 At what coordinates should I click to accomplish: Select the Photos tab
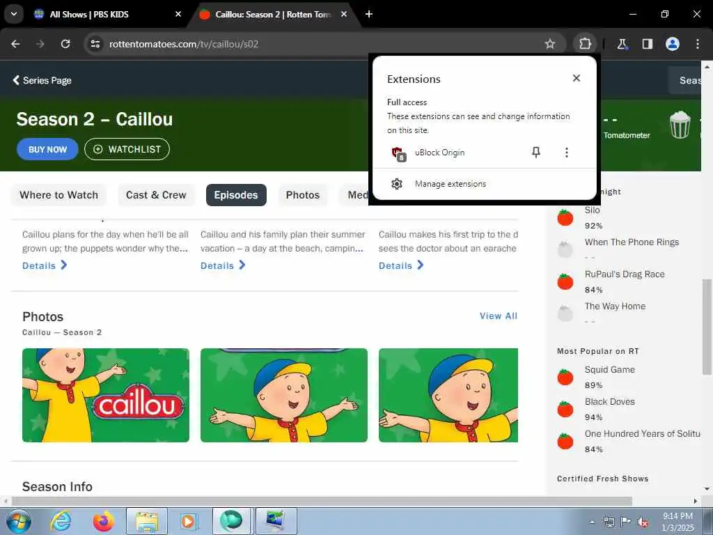(303, 195)
